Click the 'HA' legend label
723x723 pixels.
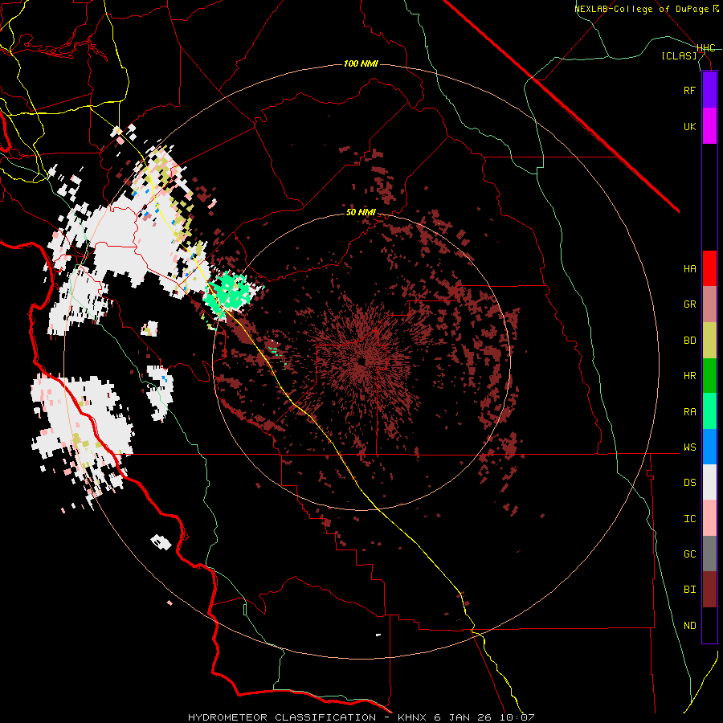[689, 268]
